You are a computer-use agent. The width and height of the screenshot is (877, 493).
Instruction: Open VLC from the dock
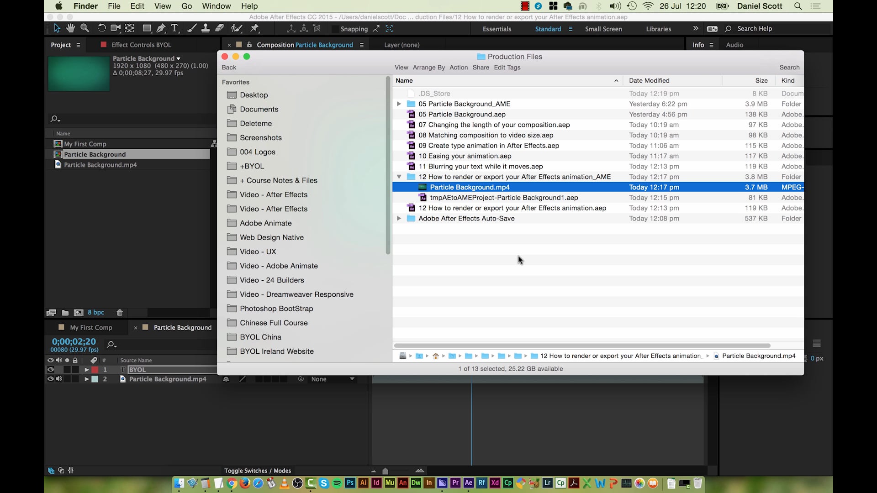pyautogui.click(x=284, y=483)
